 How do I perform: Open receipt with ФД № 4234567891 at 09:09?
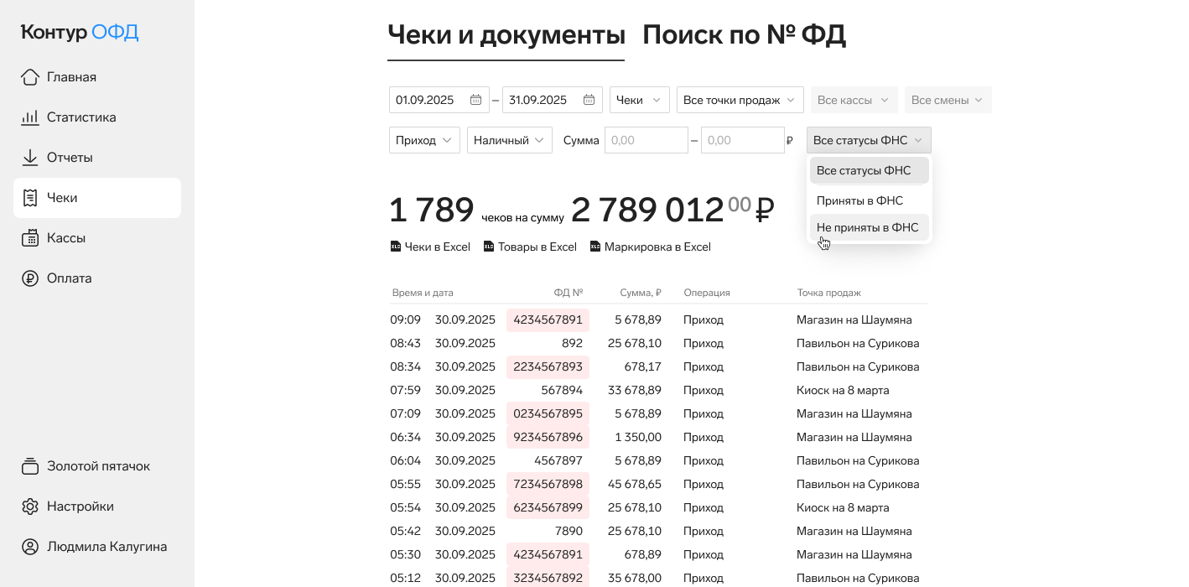click(548, 319)
